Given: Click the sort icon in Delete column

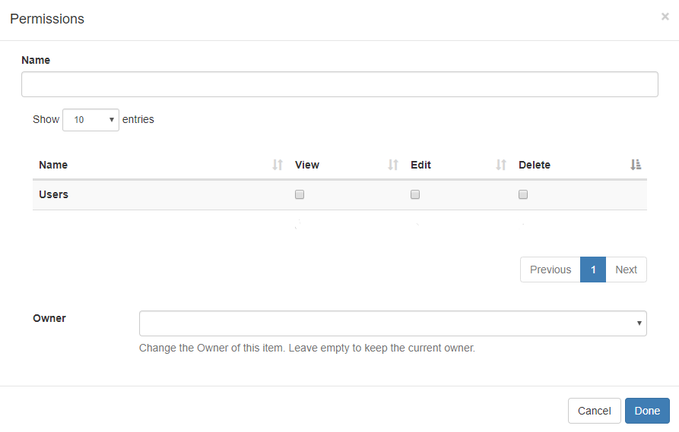Looking at the screenshot, I should (x=636, y=165).
